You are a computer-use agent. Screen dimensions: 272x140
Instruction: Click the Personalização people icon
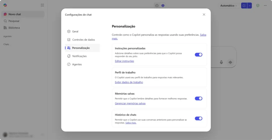coord(69,48)
